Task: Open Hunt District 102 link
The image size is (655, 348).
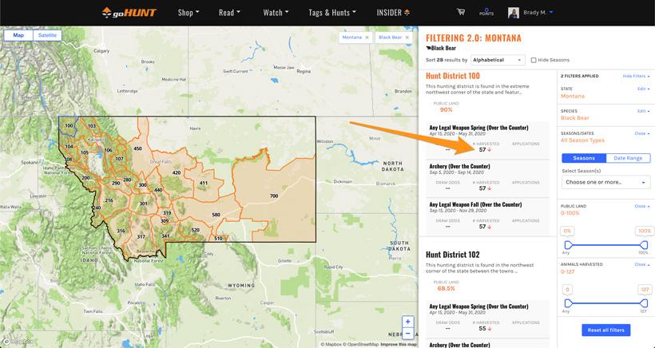Action: (452, 255)
